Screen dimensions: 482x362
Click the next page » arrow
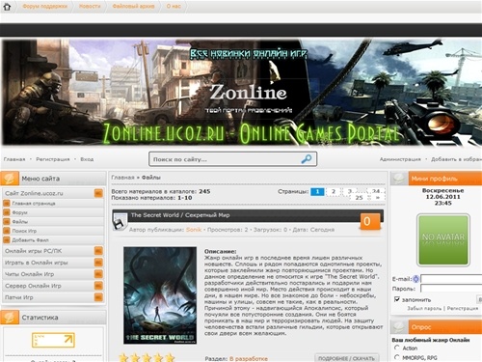(378, 198)
